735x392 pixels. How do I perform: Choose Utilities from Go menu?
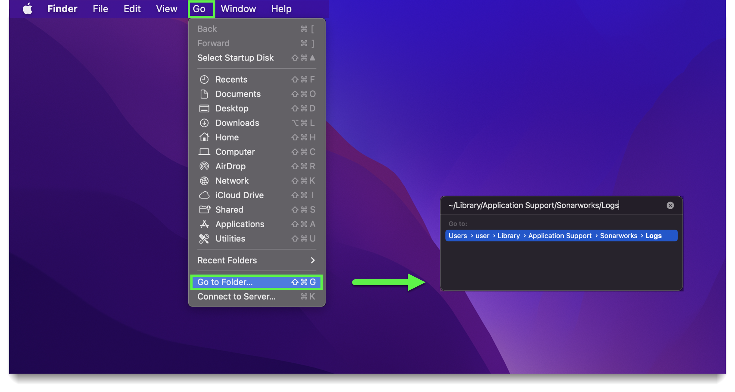[257, 239]
